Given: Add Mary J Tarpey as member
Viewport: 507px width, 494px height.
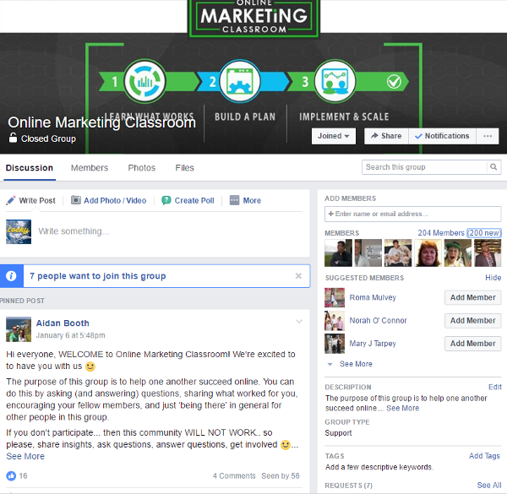Looking at the screenshot, I should (472, 344).
